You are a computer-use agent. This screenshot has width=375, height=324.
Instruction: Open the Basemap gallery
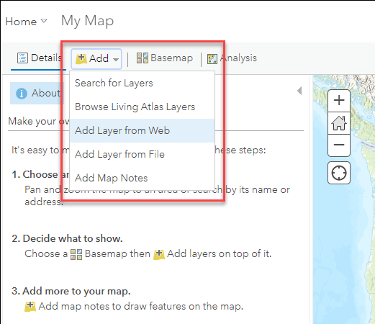pos(165,58)
